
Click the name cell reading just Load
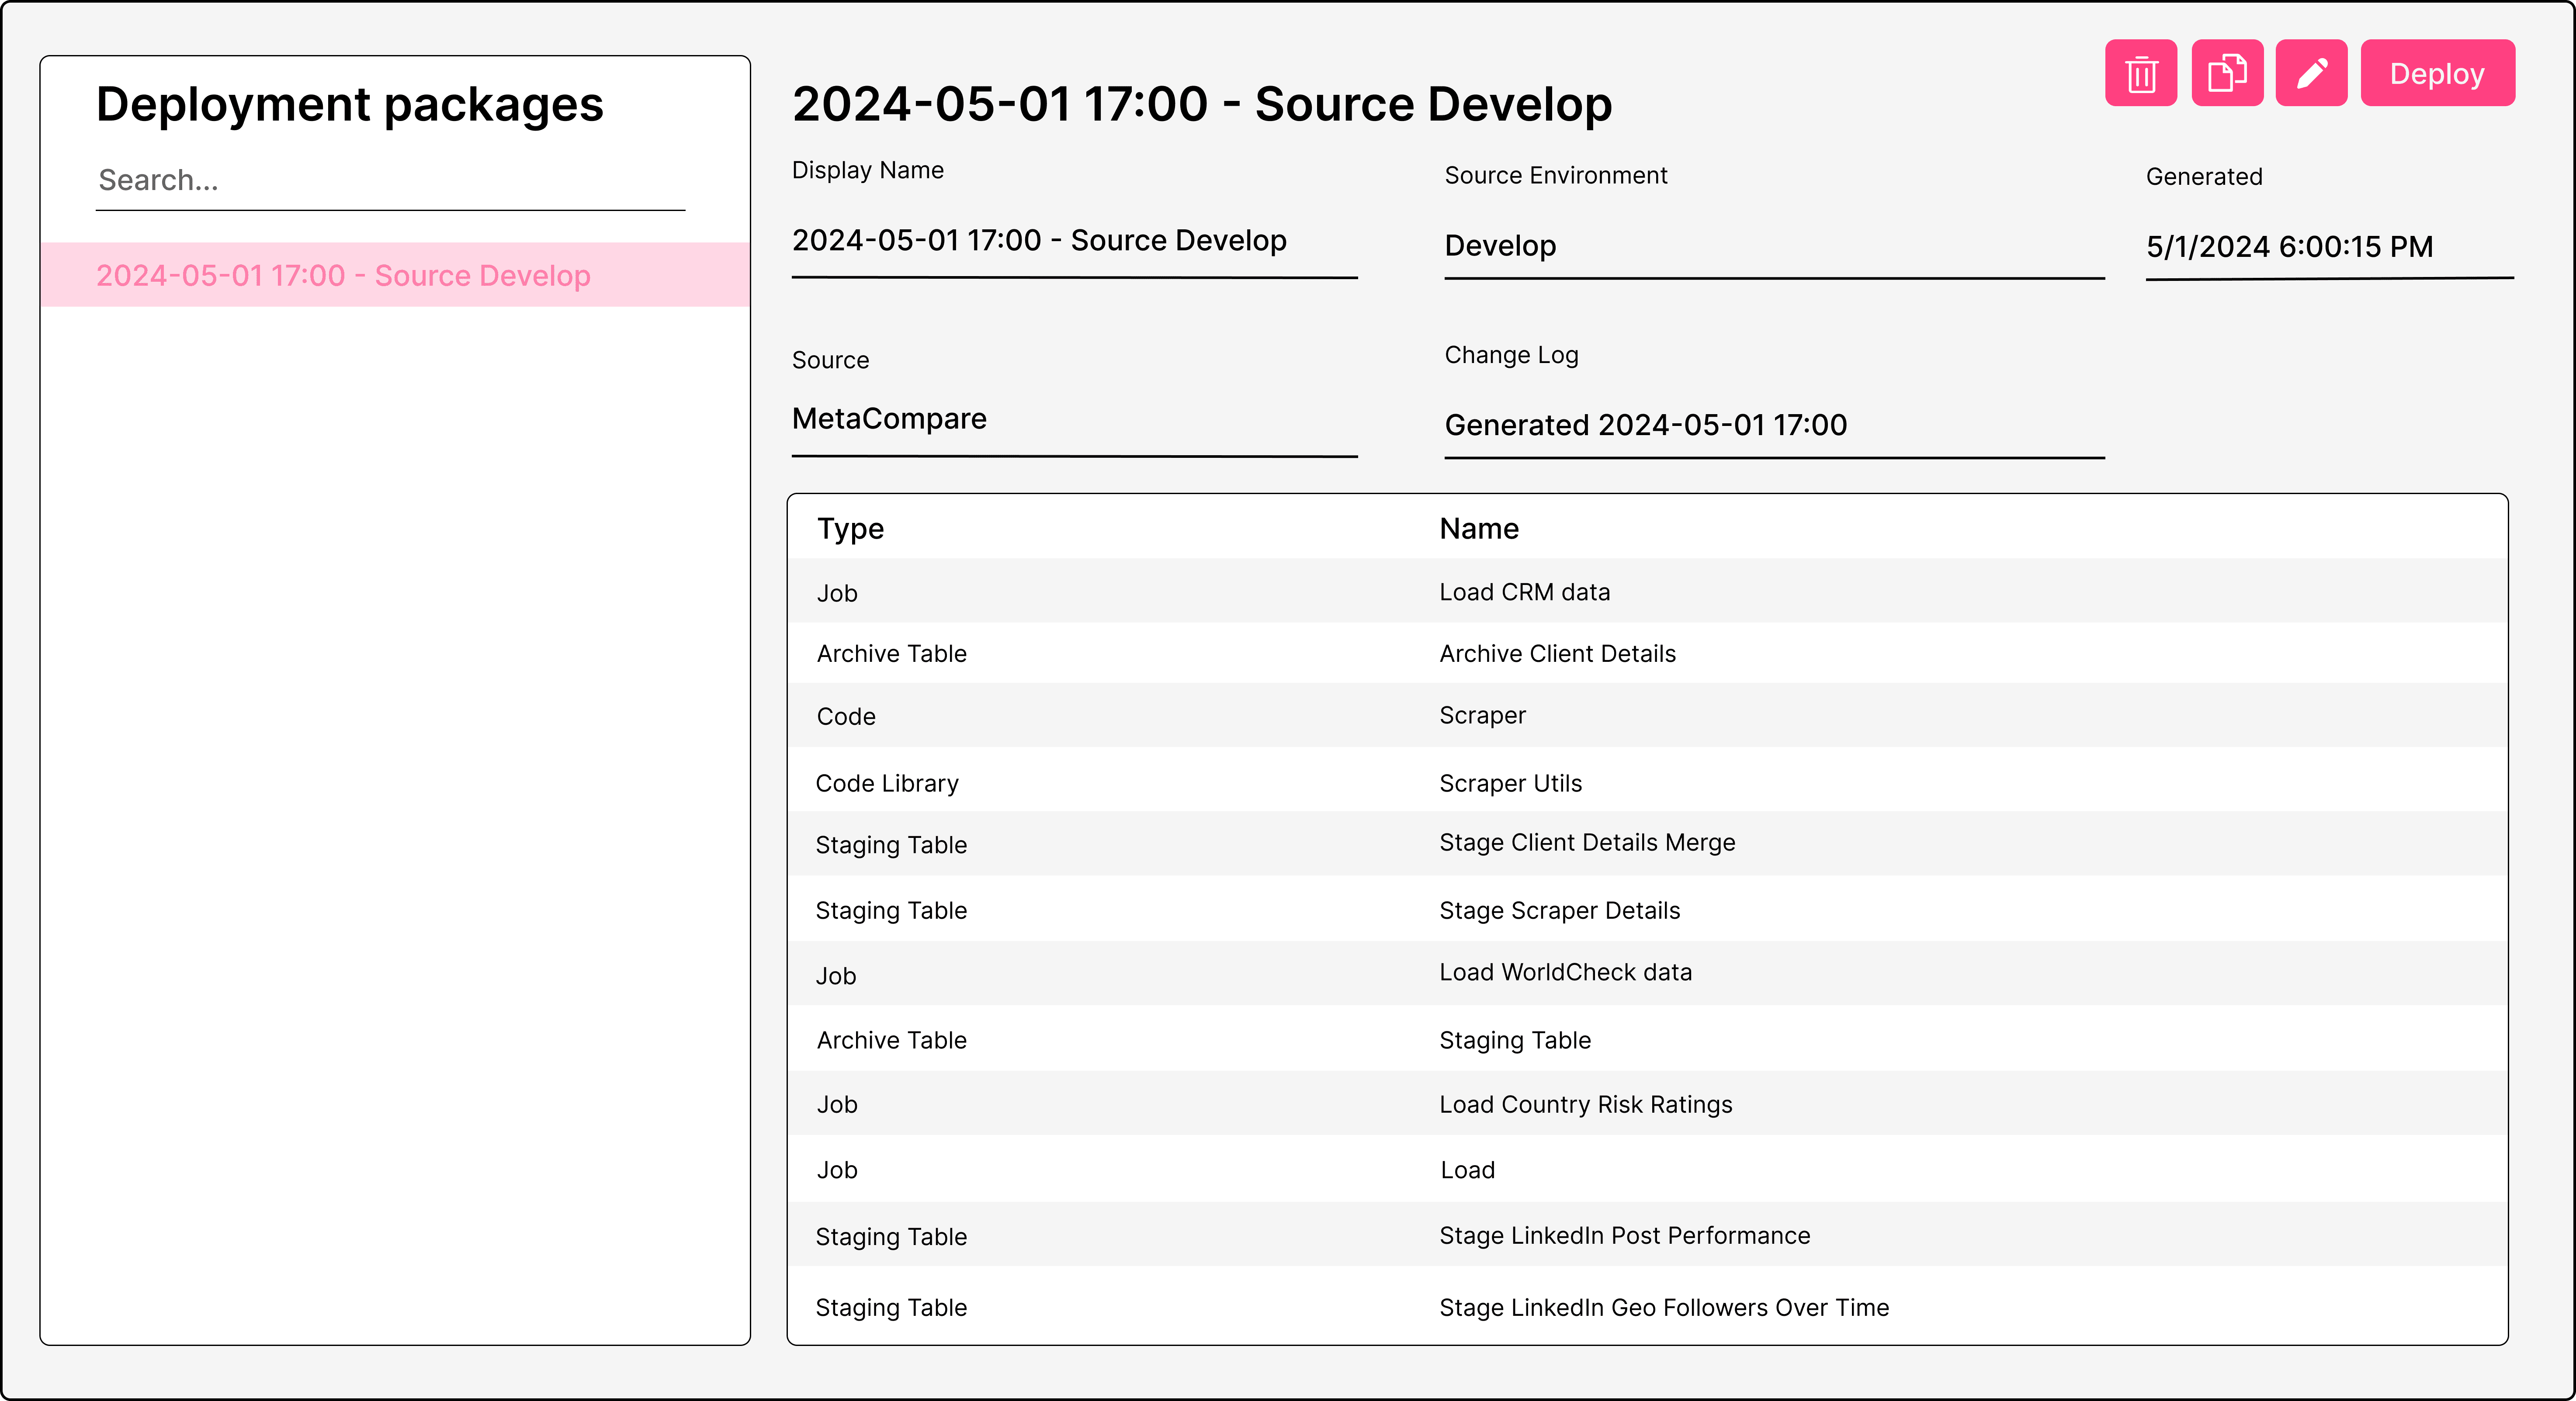[x=1467, y=1170]
